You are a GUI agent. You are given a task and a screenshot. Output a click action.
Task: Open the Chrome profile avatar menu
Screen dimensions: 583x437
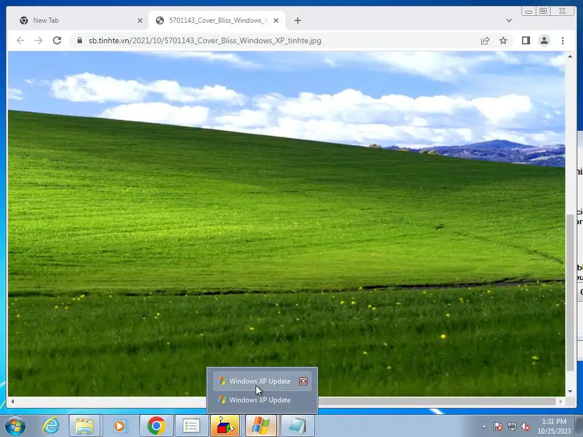544,40
